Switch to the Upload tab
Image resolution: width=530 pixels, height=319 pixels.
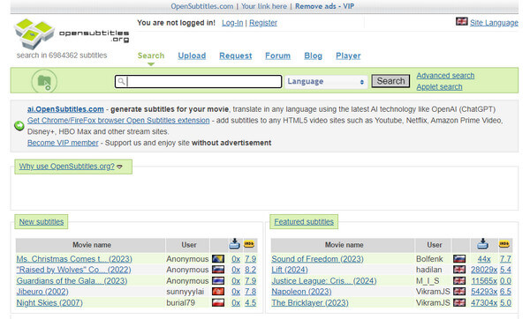click(x=192, y=56)
